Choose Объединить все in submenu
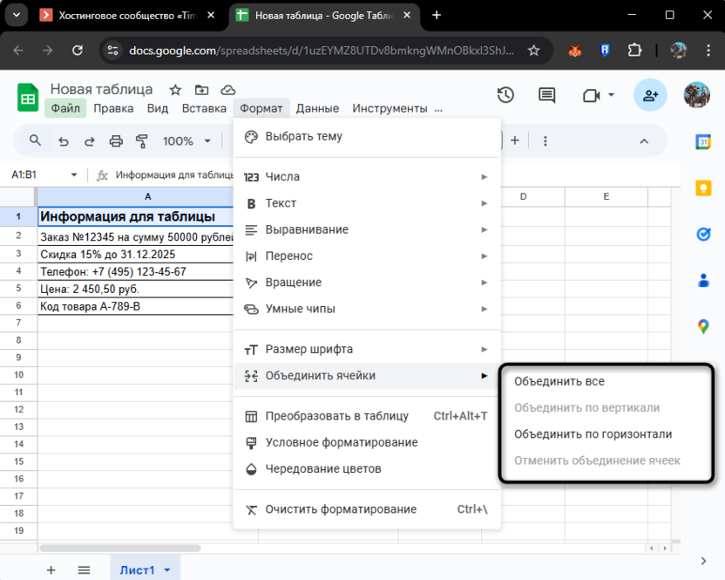The height and width of the screenshot is (580, 725). coord(559,381)
